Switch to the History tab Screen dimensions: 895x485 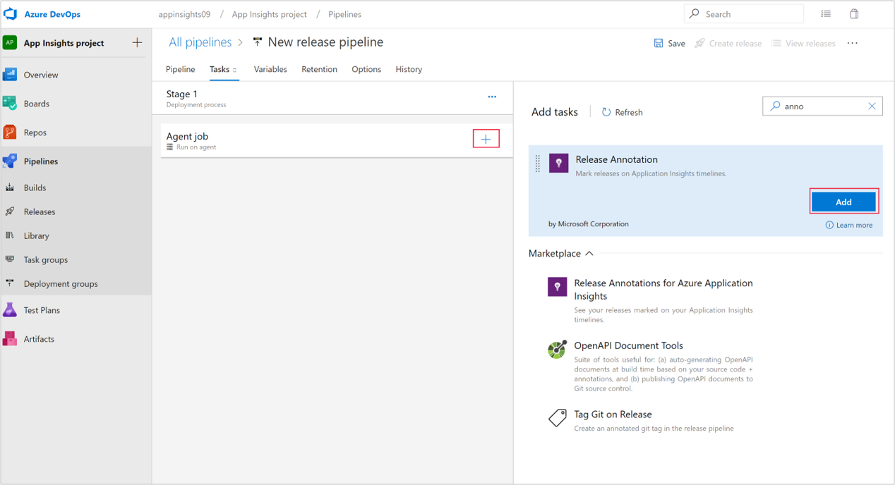pyautogui.click(x=409, y=69)
